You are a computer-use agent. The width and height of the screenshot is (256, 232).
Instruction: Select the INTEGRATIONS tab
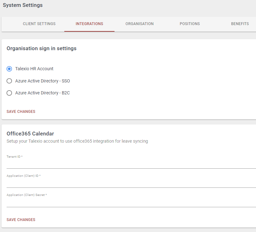(x=89, y=24)
